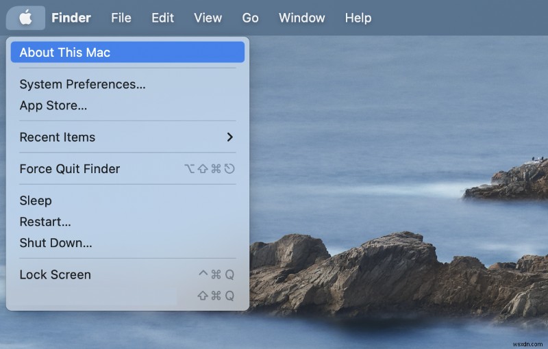This screenshot has width=548, height=349.
Task: Select App Store... entry
Action: pyautogui.click(x=127, y=105)
